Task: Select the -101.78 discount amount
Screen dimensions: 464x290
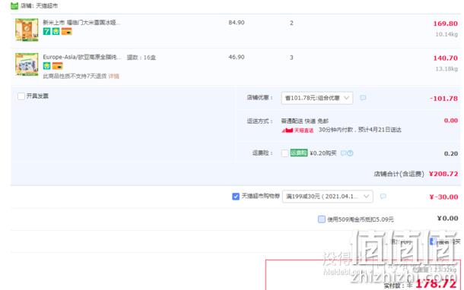Action: [x=443, y=99]
